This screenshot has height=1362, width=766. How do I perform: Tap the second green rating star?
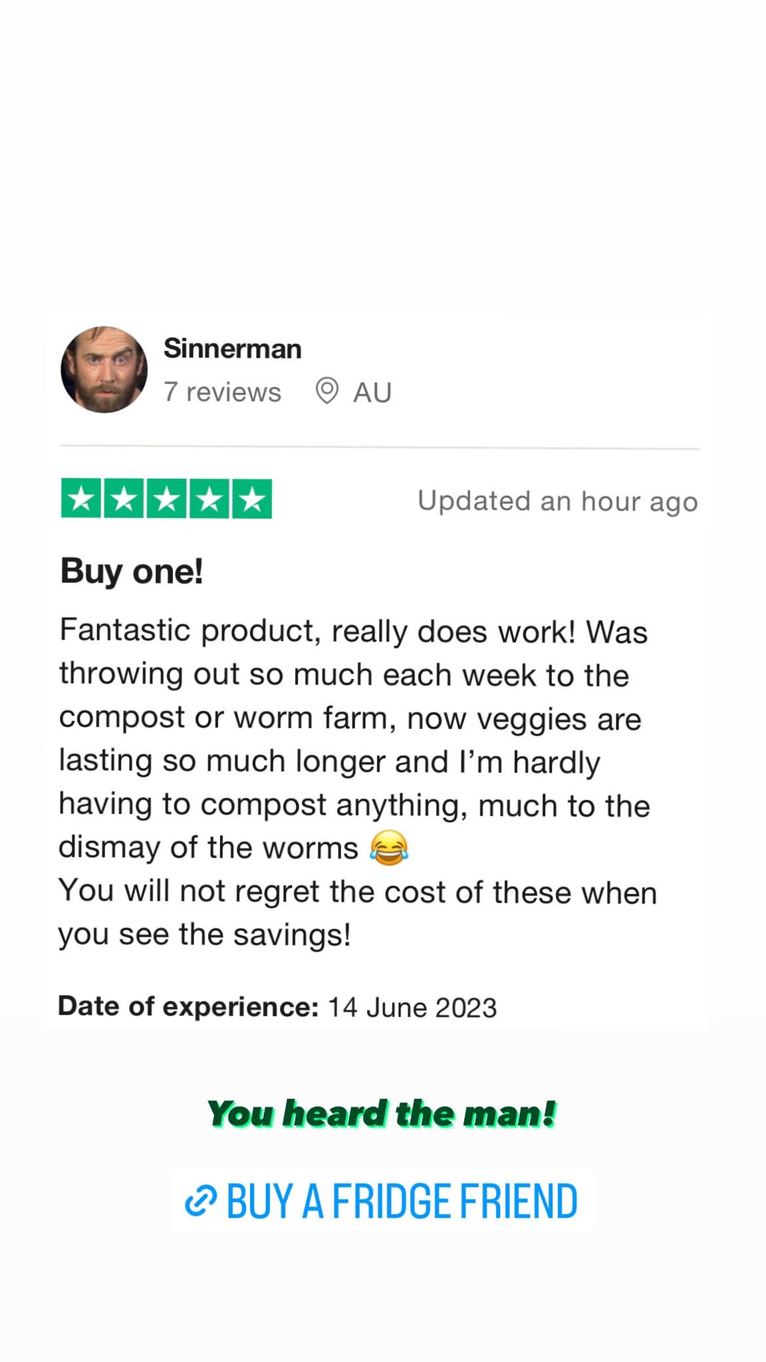124,499
